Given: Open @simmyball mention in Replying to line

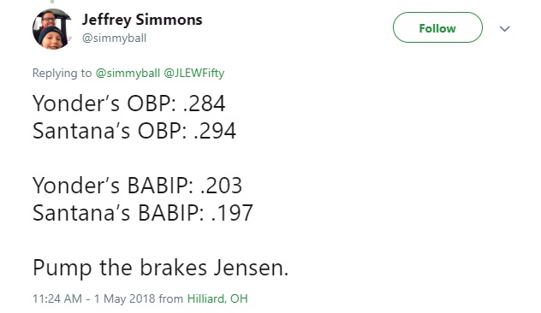Looking at the screenshot, I should 128,73.
